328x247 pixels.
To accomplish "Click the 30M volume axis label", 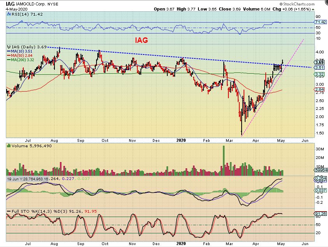I will point(320,149).
